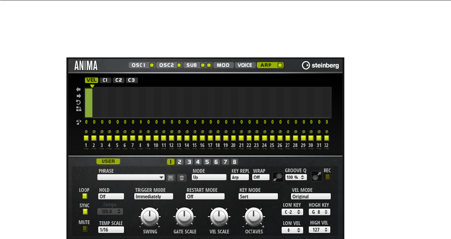Image resolution: width=451 pixels, height=239 pixels.
Task: Open the VEL MODE dropdown showing Original
Action: [311, 197]
